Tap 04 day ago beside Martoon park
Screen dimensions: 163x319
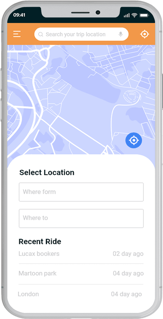pyautogui.click(x=128, y=273)
